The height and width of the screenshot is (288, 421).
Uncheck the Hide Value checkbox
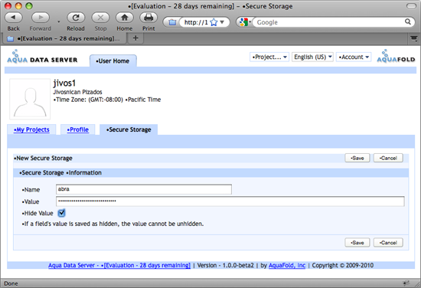coord(61,213)
